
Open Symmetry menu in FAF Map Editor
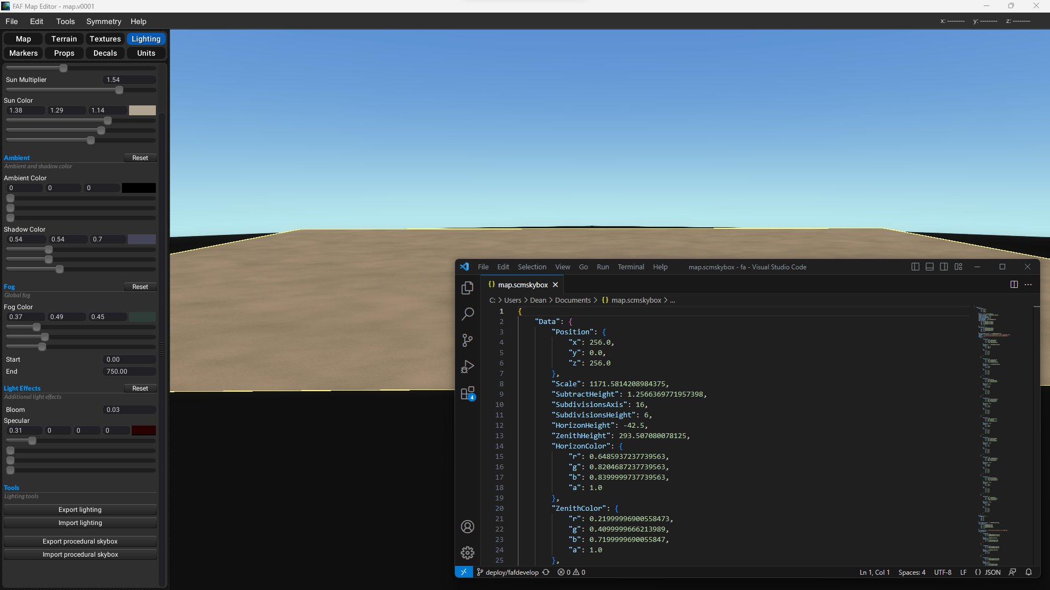point(103,21)
